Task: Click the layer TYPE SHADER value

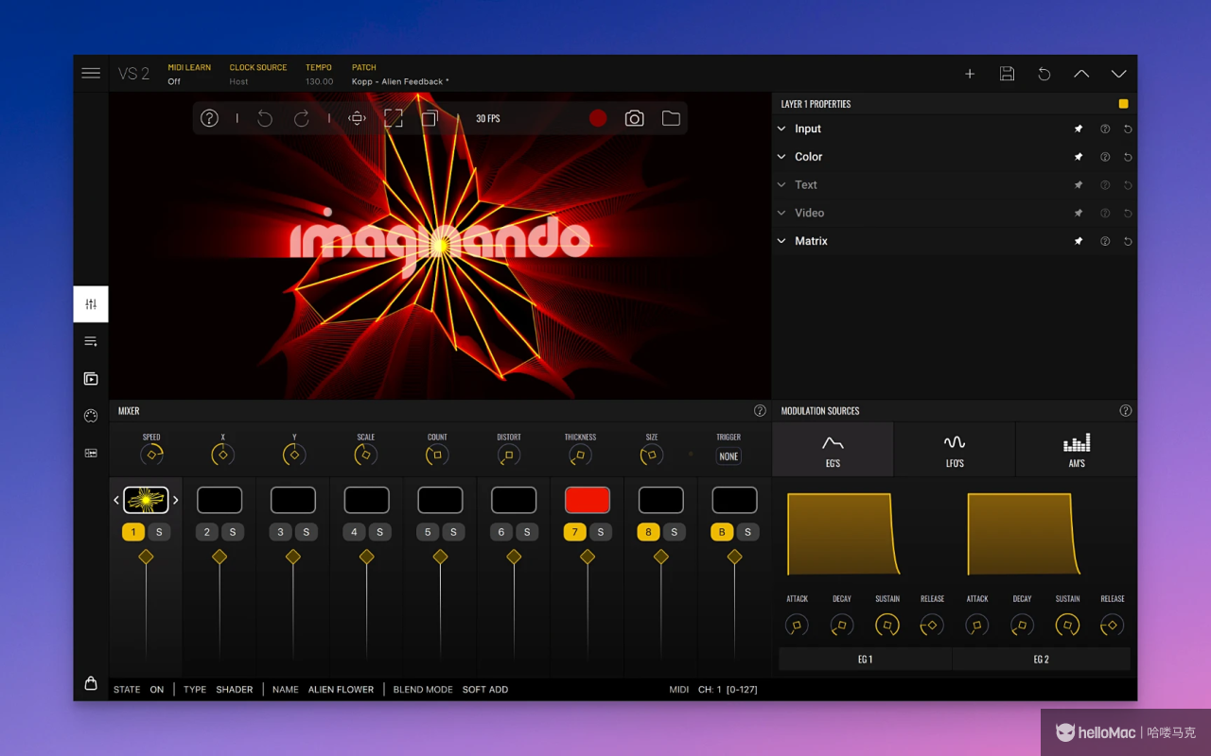Action: [235, 690]
